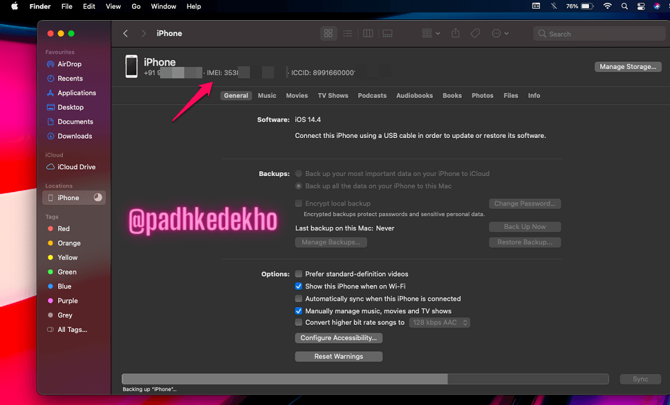The image size is (670, 405).
Task: Switch to the Photos tab
Action: coord(482,96)
